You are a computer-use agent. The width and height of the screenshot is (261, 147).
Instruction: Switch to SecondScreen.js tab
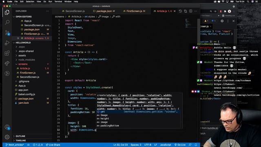coord(73,11)
